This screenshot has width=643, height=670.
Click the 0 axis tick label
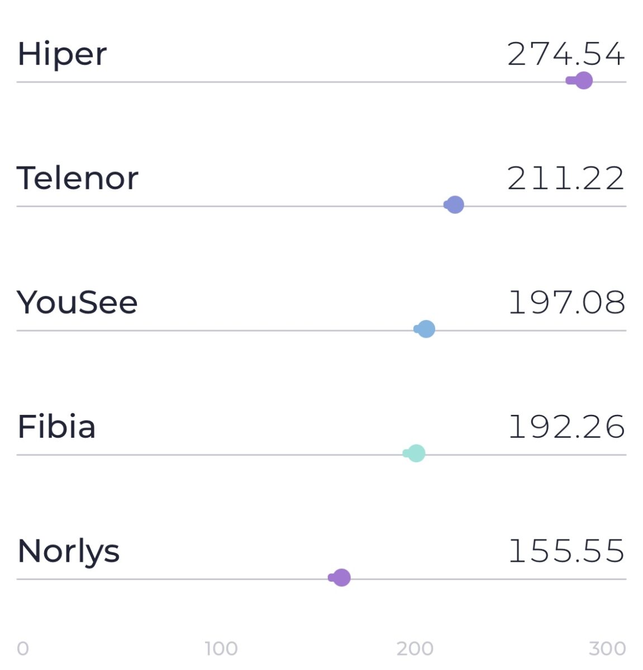coord(22,649)
